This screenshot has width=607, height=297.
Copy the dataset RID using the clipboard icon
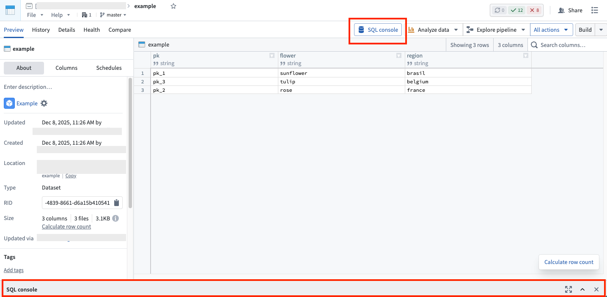point(117,203)
